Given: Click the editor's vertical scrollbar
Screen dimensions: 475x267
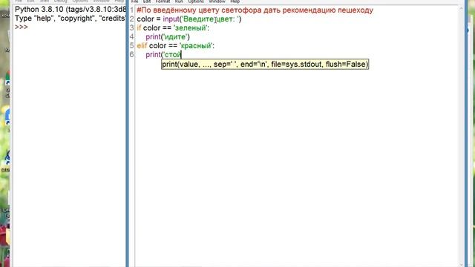Looking at the screenshot, I should pyautogui.click(x=461, y=135).
